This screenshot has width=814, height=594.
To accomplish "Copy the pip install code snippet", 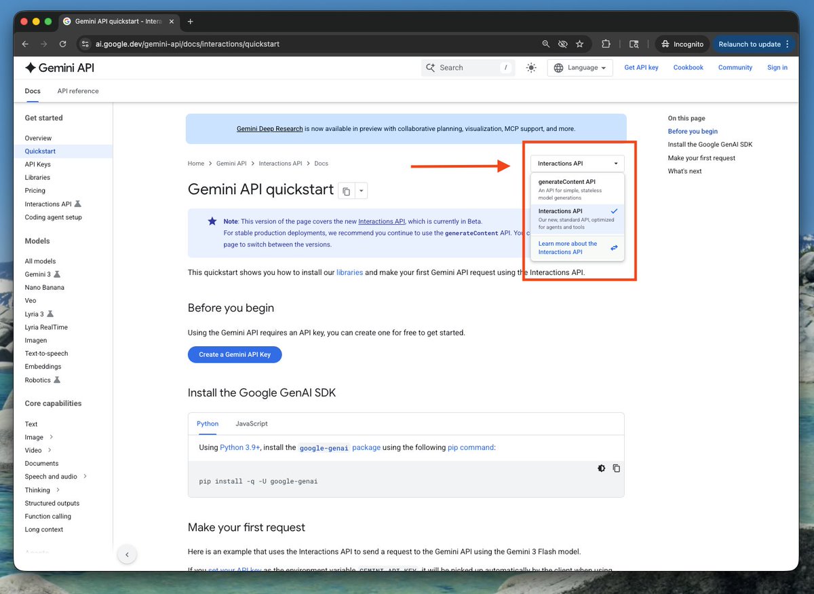I will tap(617, 468).
